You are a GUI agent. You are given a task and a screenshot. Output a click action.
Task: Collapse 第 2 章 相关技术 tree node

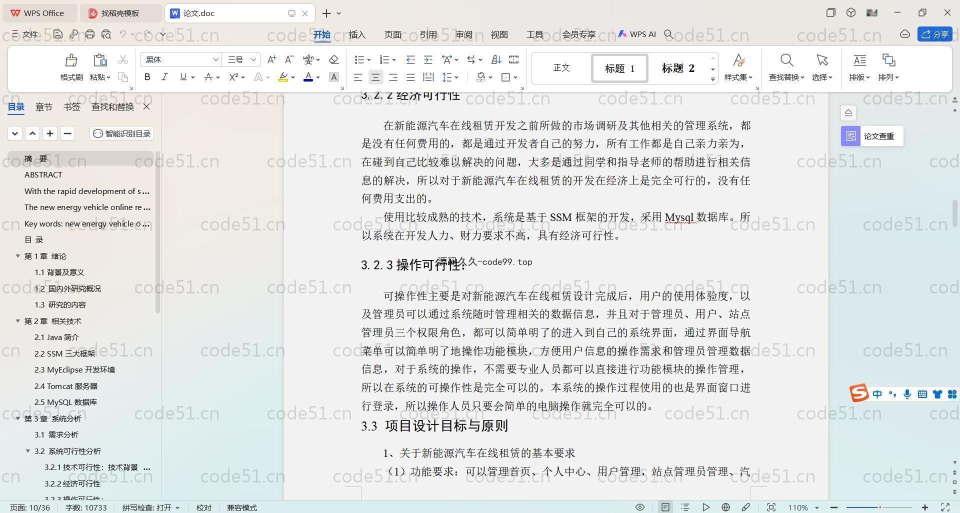coord(17,321)
